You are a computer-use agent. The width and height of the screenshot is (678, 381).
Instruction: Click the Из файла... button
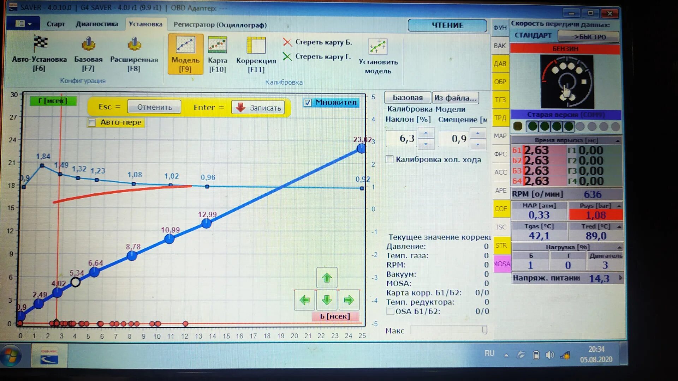(455, 98)
